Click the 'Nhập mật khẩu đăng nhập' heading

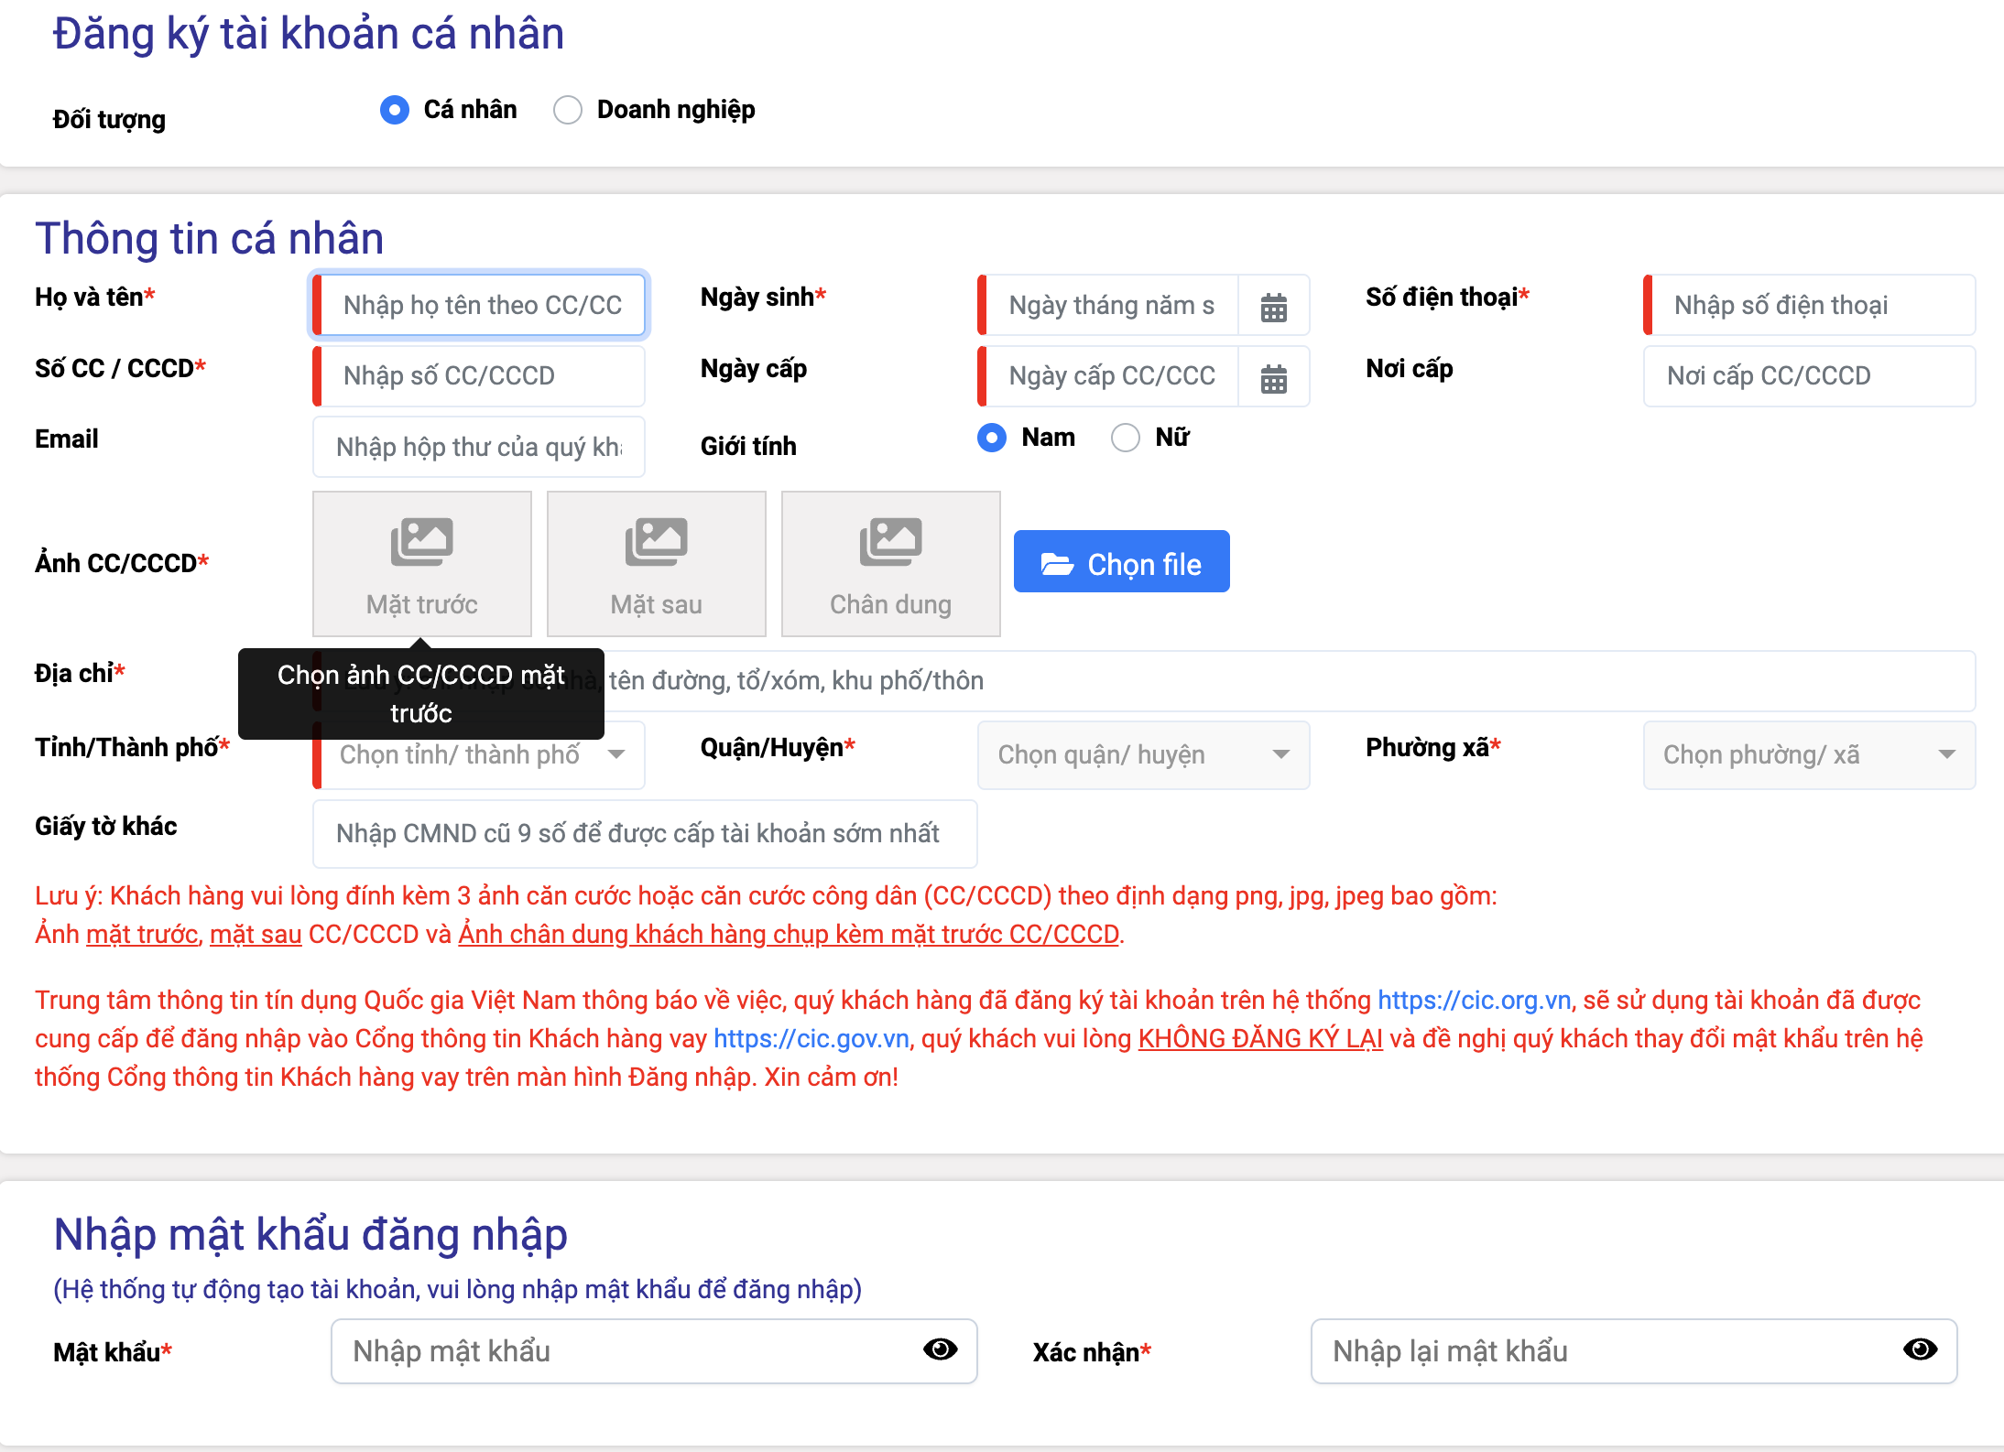click(x=310, y=1235)
